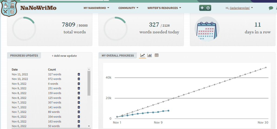
Task: Expand the Community menu
Action: 128,8
